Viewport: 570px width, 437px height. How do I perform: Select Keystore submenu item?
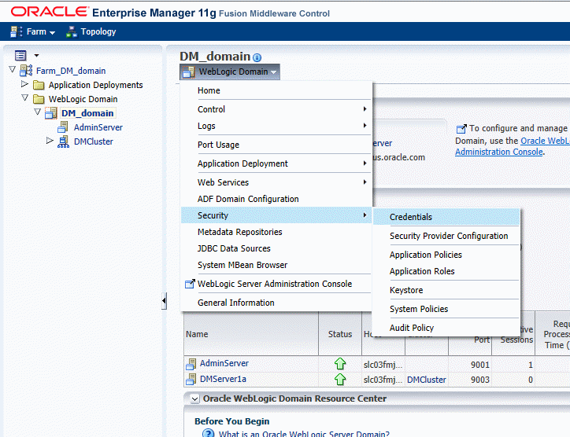pos(446,290)
